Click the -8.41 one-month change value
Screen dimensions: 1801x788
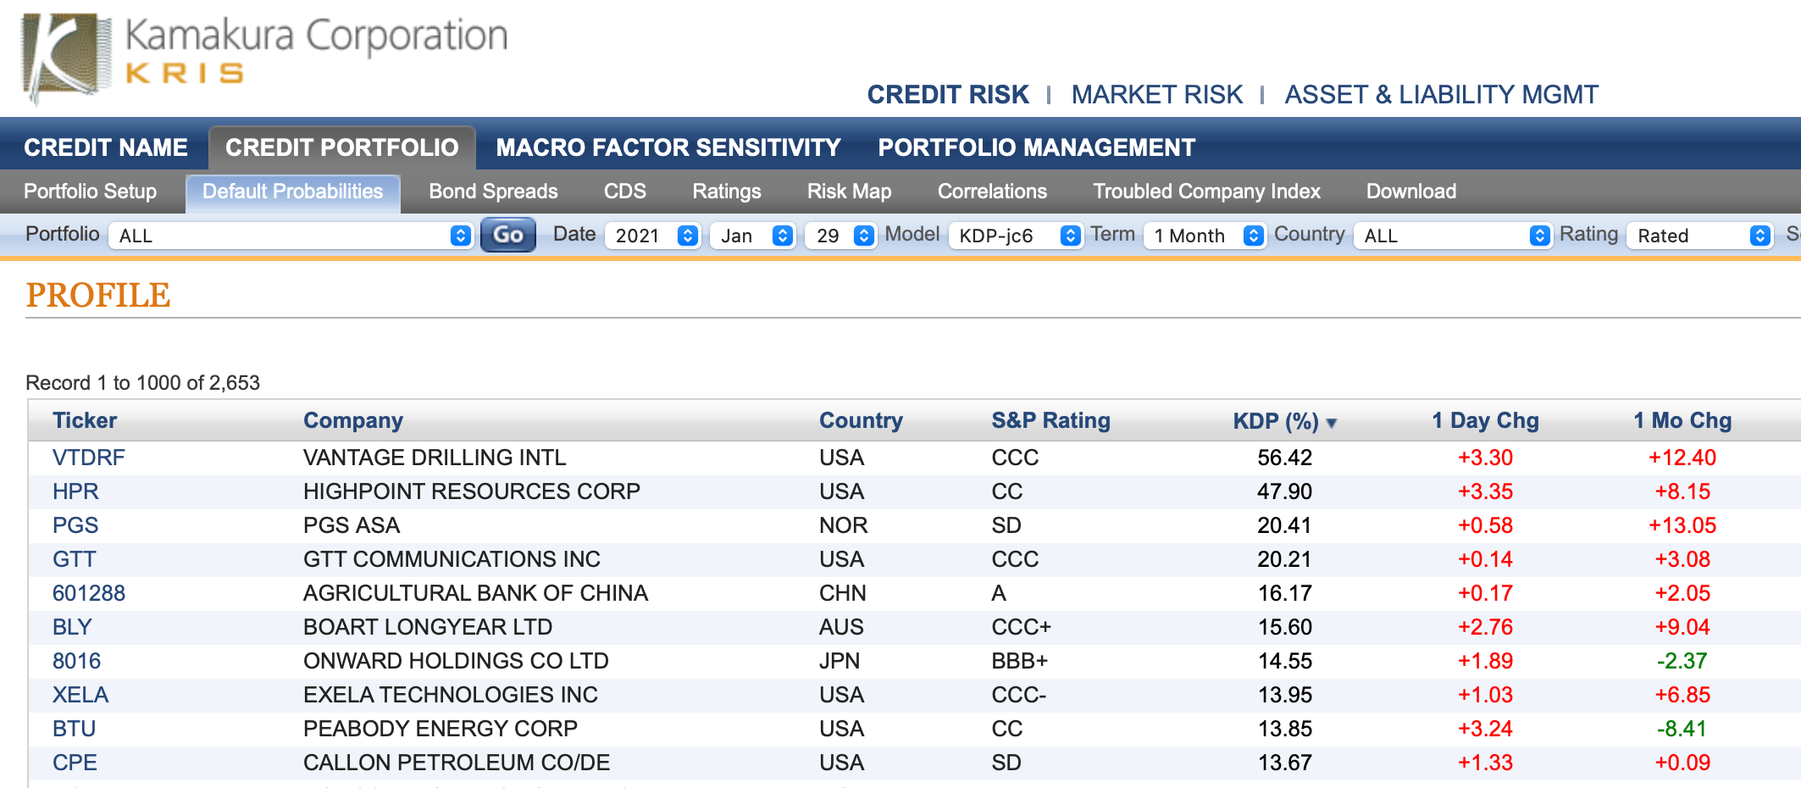(1682, 729)
